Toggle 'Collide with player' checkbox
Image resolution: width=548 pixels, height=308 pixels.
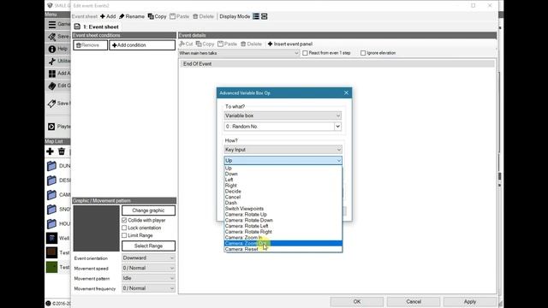pyautogui.click(x=124, y=221)
